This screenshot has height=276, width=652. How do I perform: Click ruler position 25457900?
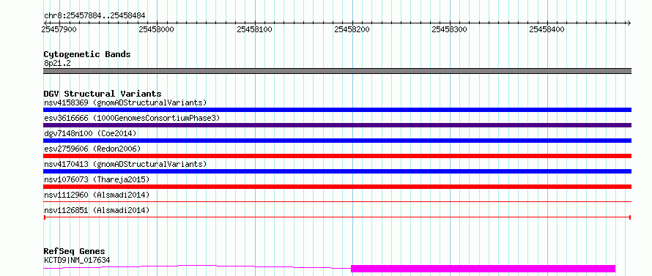pos(59,29)
